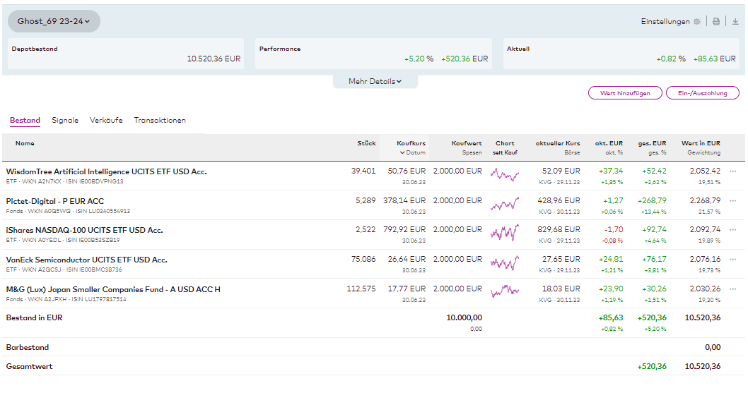Open WisdomTree Artificial Intelligence ETF link

point(106,171)
